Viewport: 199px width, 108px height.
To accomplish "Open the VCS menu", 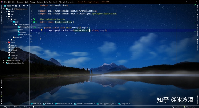I will 60,2.
